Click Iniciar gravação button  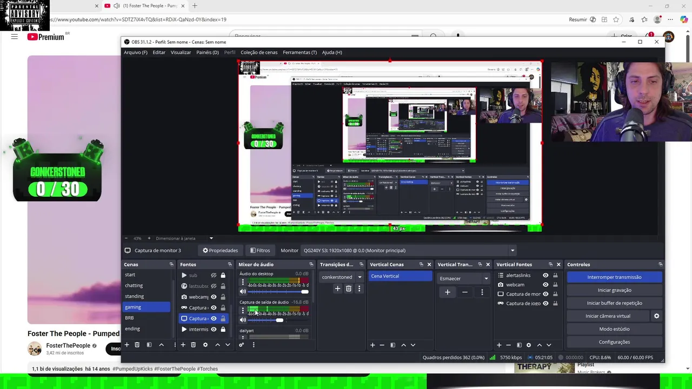pos(614,290)
